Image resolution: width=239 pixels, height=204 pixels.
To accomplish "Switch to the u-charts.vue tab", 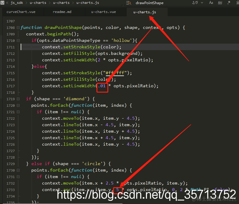I will click(106, 12).
